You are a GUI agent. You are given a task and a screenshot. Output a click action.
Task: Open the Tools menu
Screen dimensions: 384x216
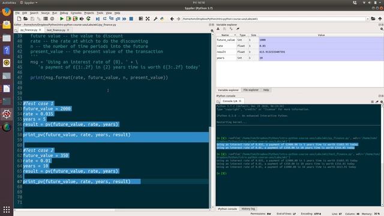pyautogui.click(x=100, y=13)
